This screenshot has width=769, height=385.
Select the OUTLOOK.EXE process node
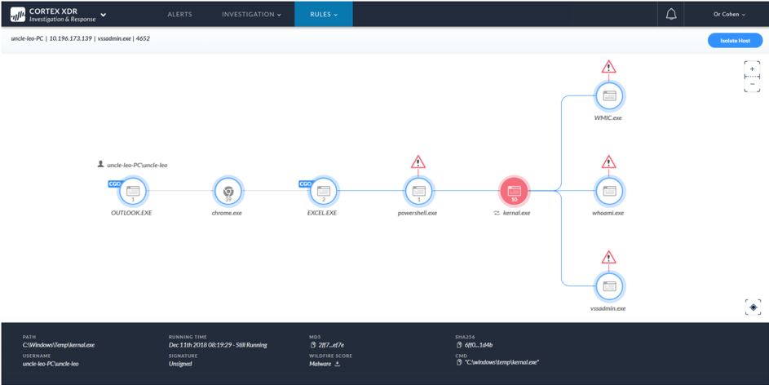tap(133, 191)
